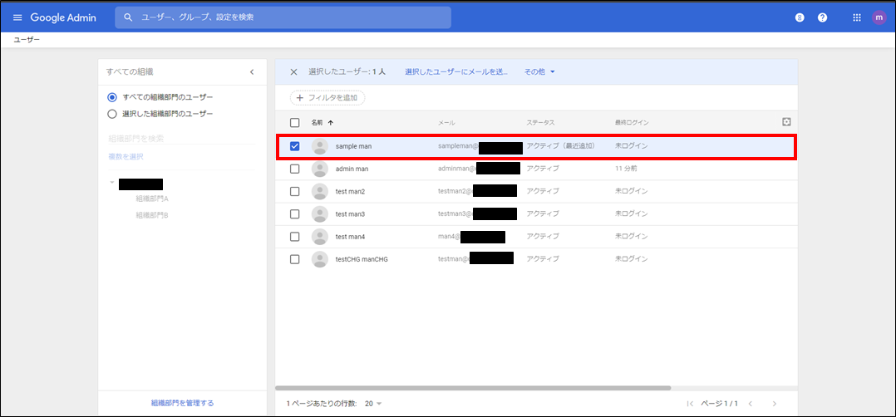Check the admin man checkbox
The width and height of the screenshot is (896, 417).
click(x=295, y=169)
